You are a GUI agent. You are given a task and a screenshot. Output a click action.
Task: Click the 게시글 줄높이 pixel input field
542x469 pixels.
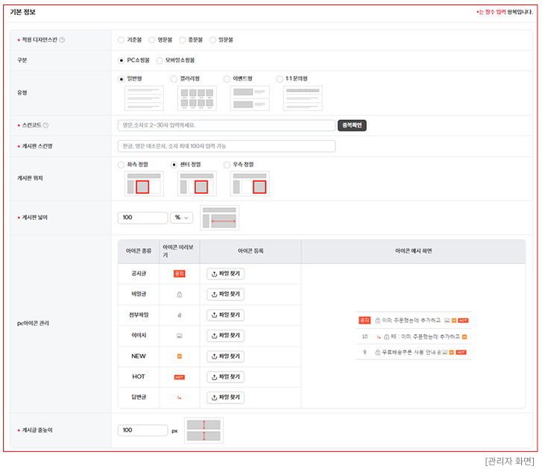pos(142,430)
